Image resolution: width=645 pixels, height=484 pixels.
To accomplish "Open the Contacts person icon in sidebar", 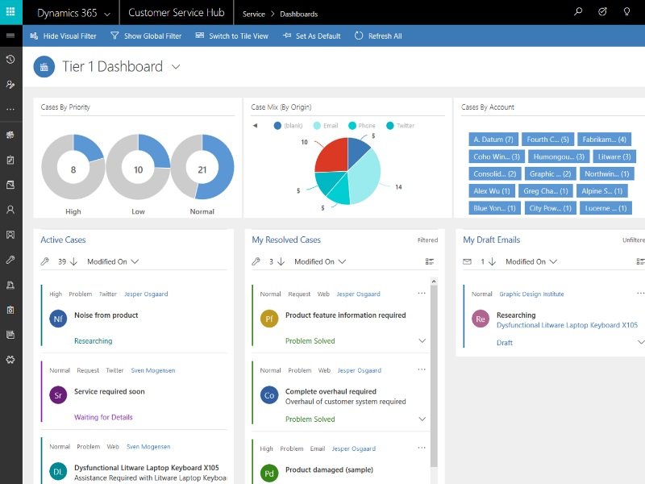I will pos(10,210).
